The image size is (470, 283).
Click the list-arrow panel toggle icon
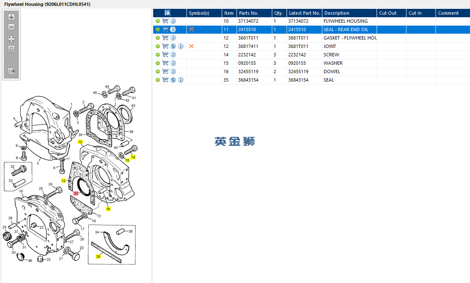pos(11,71)
